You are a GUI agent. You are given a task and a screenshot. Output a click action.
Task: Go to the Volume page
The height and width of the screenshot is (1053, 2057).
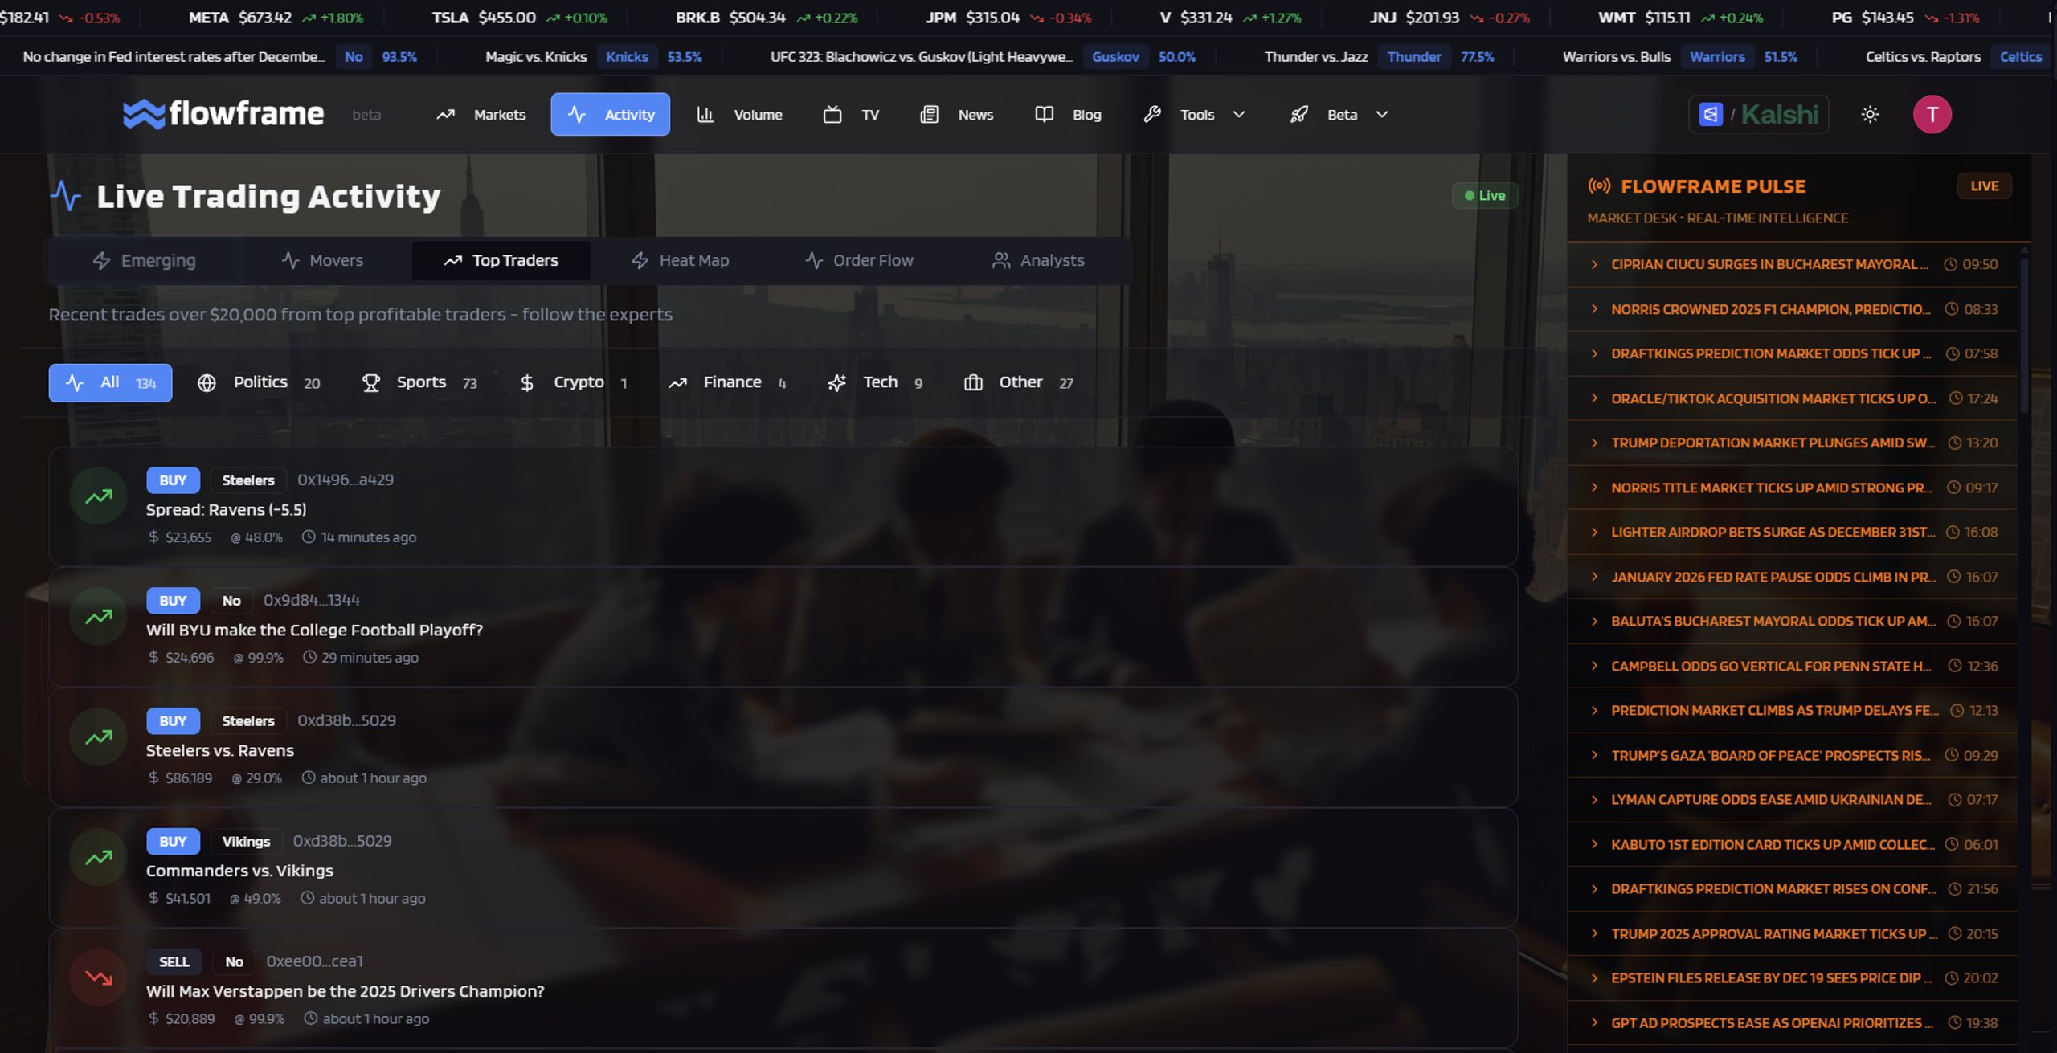pos(739,114)
